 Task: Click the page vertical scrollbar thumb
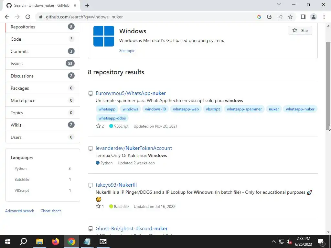point(328,86)
